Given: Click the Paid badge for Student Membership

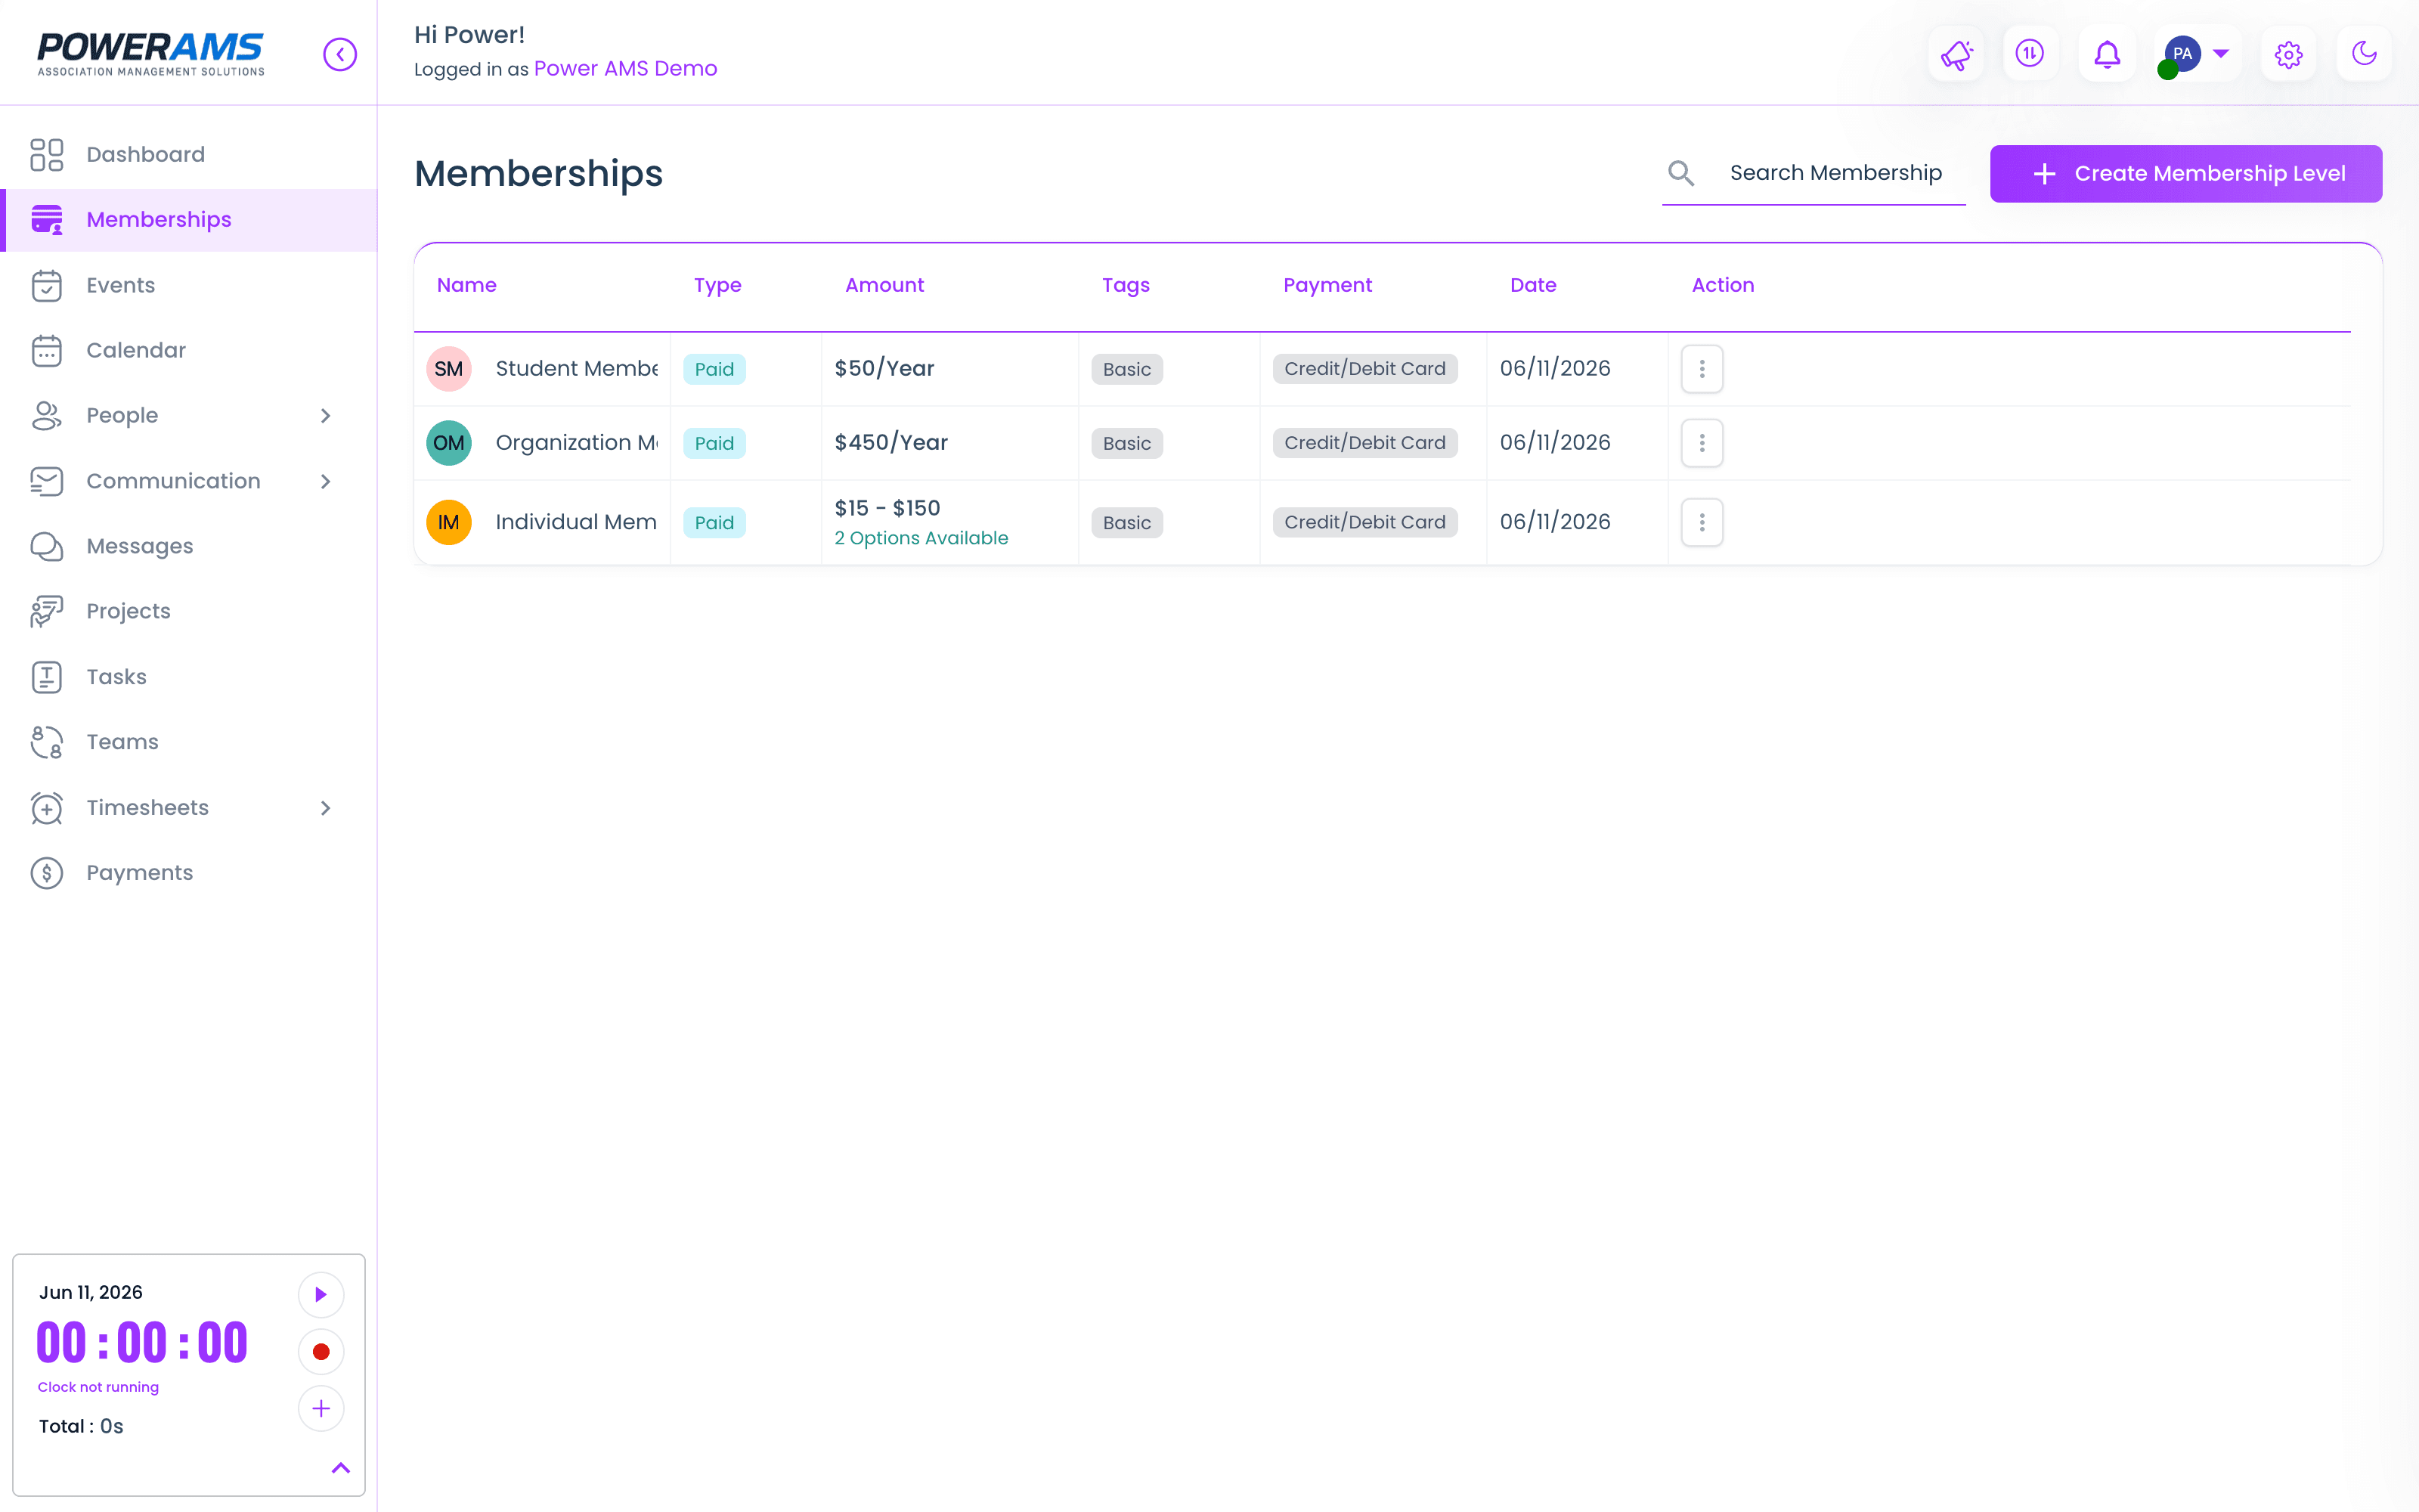Looking at the screenshot, I should (x=714, y=369).
